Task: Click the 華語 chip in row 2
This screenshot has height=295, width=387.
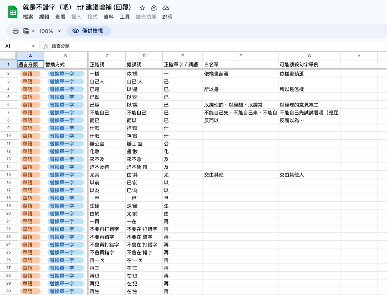Action: 30,74
